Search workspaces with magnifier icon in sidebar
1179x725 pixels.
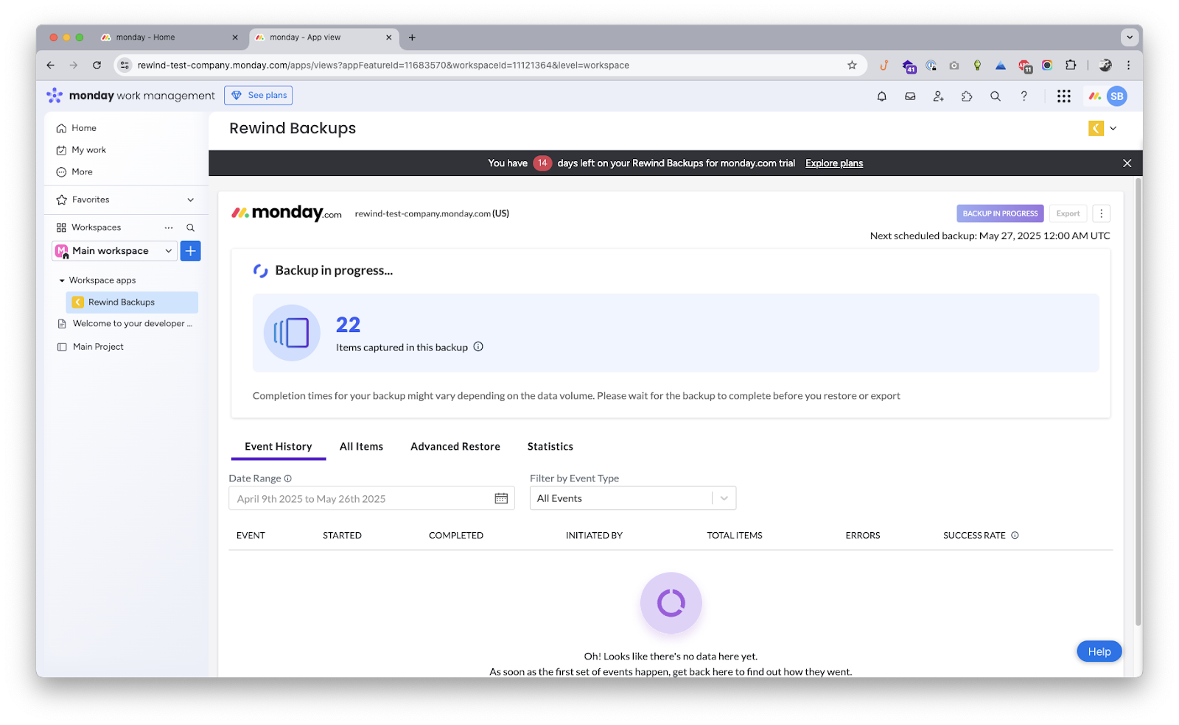(x=190, y=227)
